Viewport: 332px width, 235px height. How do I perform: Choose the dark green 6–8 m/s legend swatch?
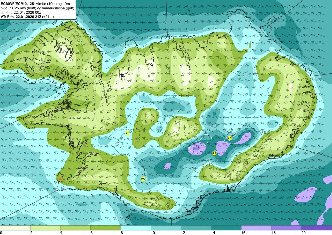click(106, 228)
